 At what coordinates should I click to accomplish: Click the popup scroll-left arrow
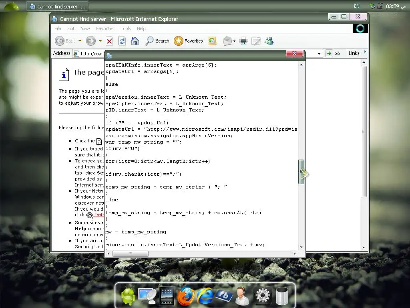point(109,253)
